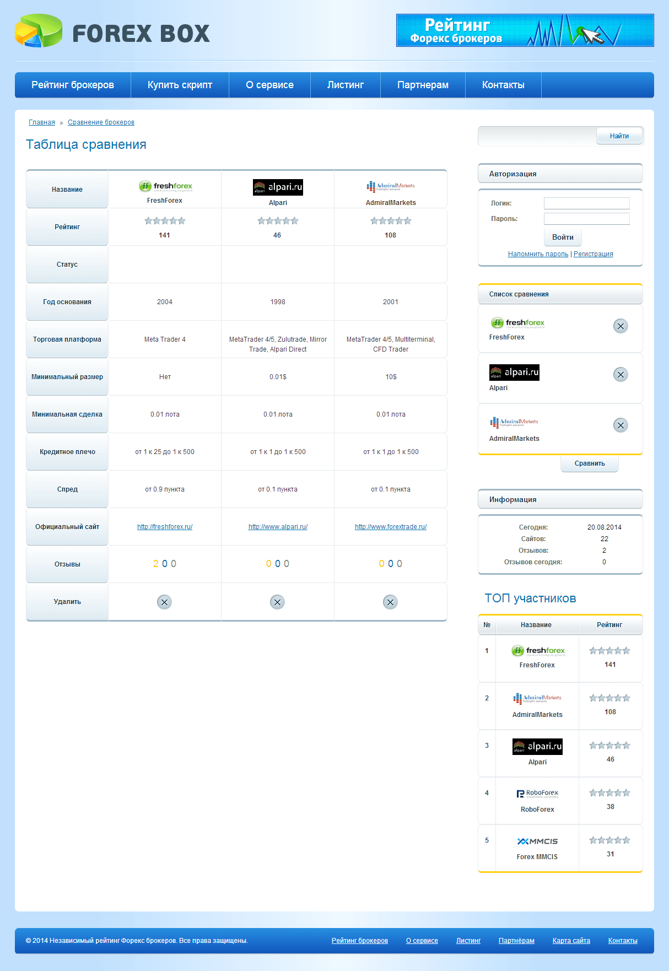The height and width of the screenshot is (971, 669).
Task: Open the О сервисе menu item
Action: point(269,85)
